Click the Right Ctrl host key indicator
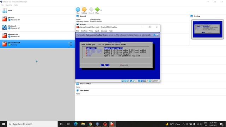Image resolution: width=226 pixels, height=127 pixels. [155, 81]
